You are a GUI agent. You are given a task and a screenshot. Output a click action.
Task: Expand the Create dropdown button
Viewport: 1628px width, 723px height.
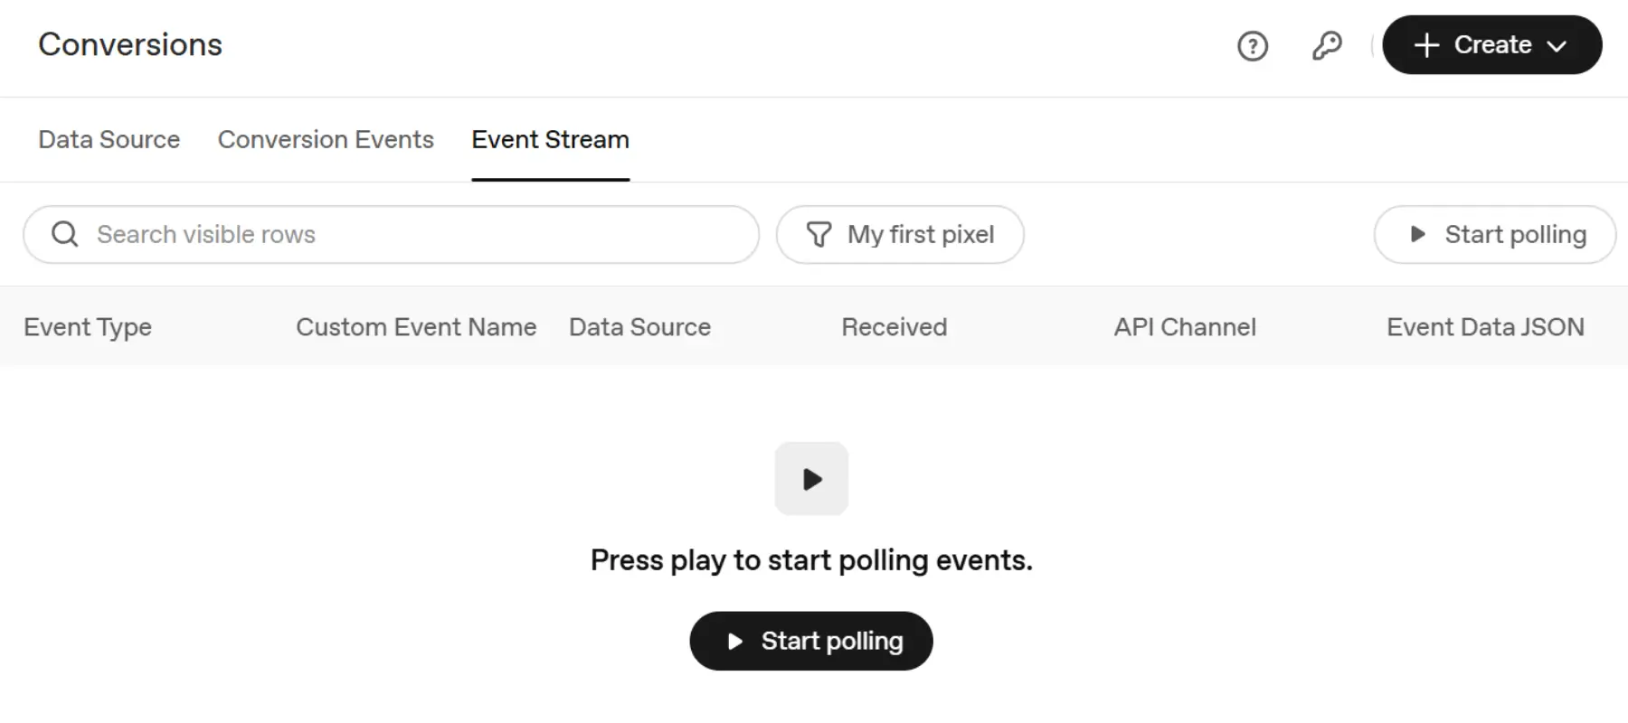click(1492, 45)
